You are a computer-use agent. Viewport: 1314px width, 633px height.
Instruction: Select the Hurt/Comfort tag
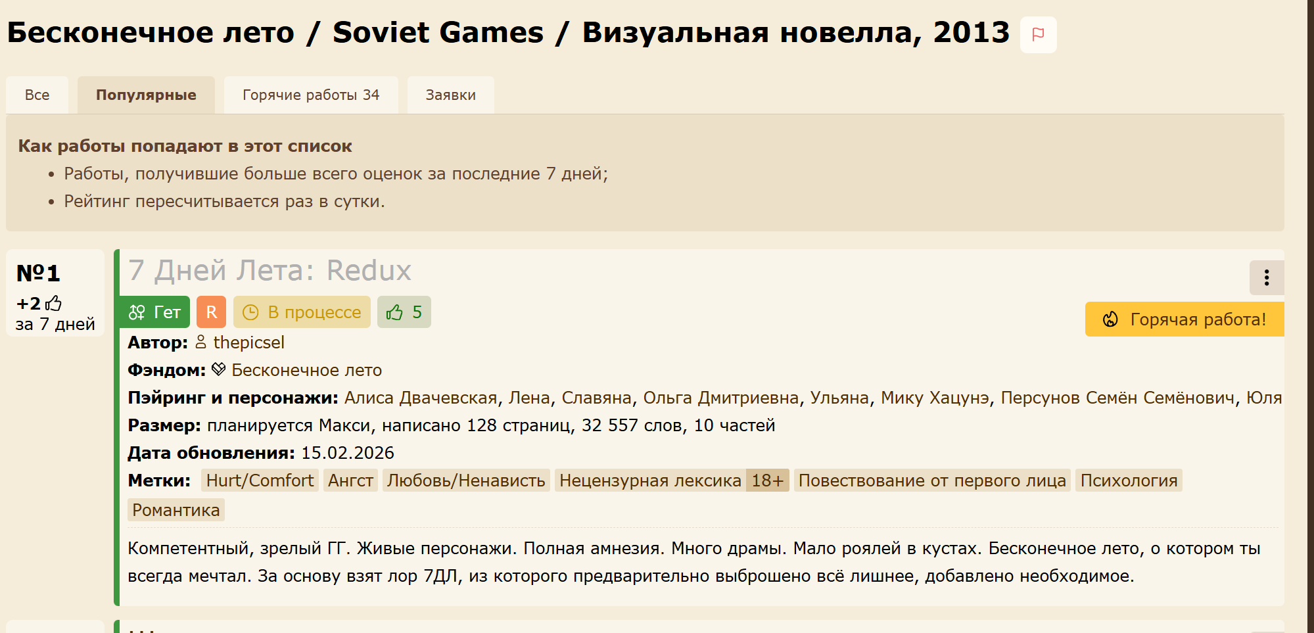[x=260, y=481]
